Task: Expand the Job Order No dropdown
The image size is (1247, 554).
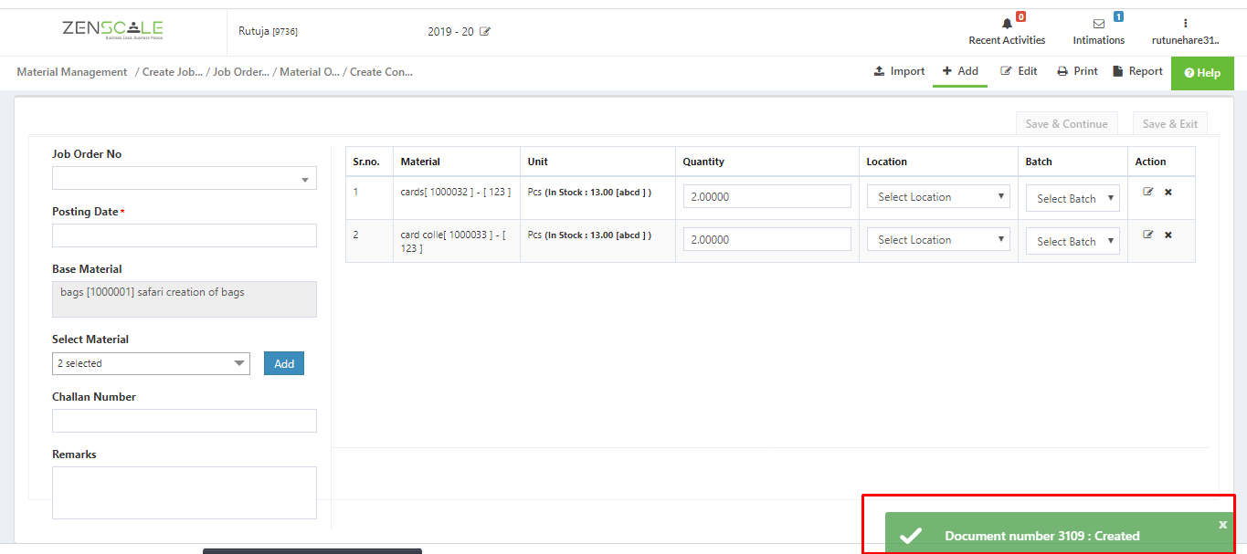Action: coord(185,178)
